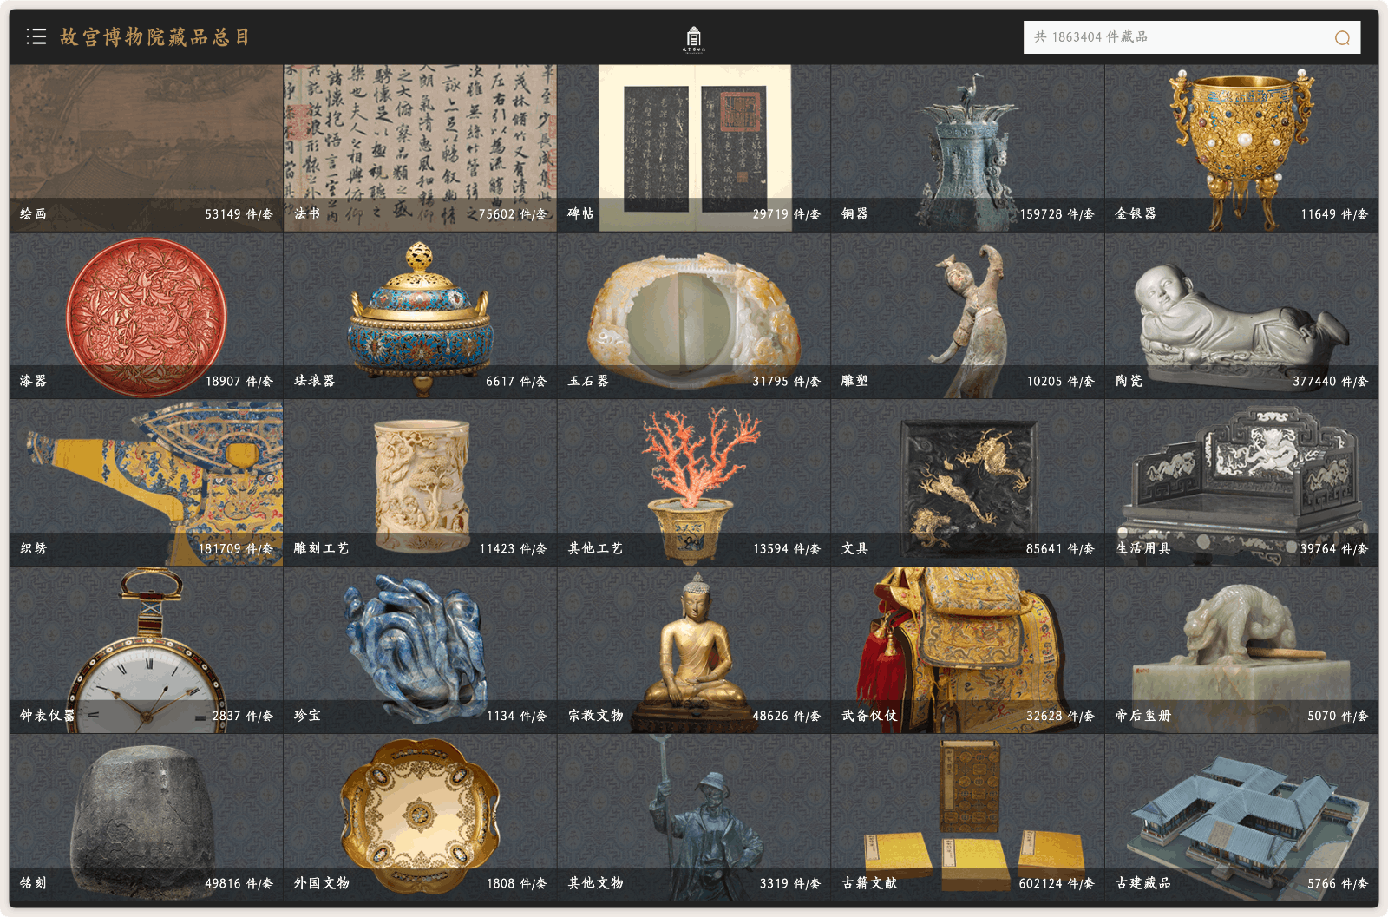Image resolution: width=1388 pixels, height=917 pixels.
Task: Open the 法书 calligraphy category tile
Action: [x=420, y=147]
